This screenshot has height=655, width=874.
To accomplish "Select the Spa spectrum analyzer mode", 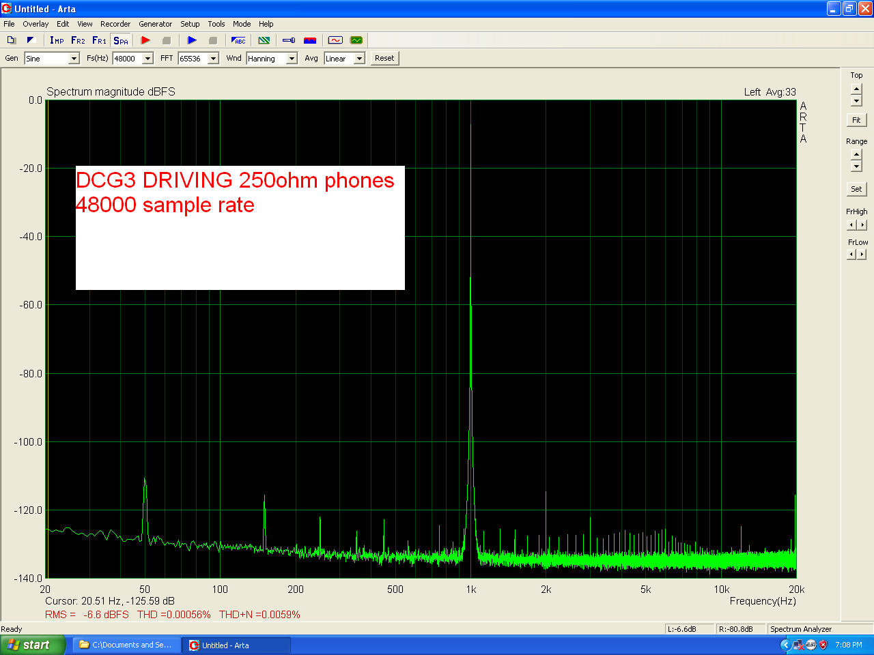I will [121, 40].
